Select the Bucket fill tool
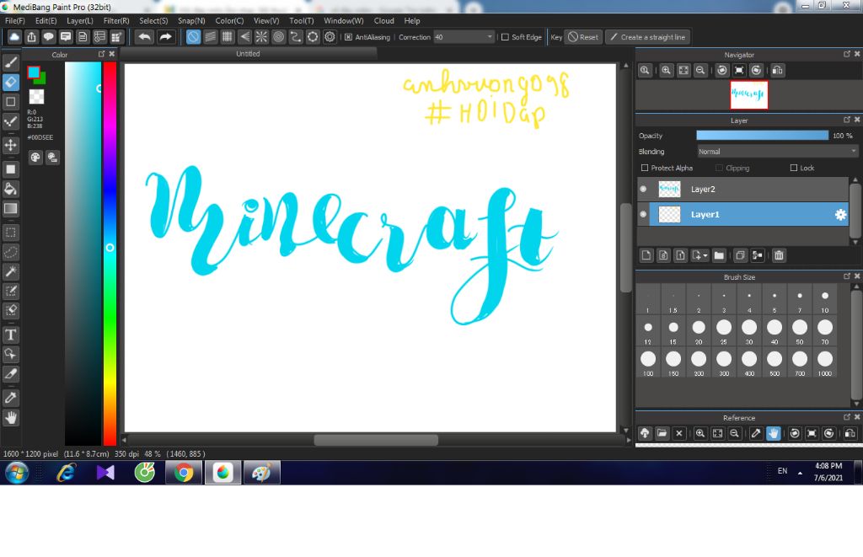Screen dimensions: 863x557 (x=10, y=189)
